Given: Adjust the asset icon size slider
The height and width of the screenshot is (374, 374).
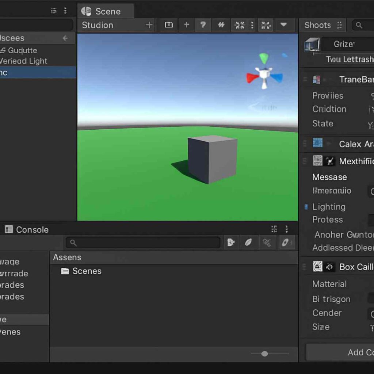Looking at the screenshot, I should tap(264, 354).
